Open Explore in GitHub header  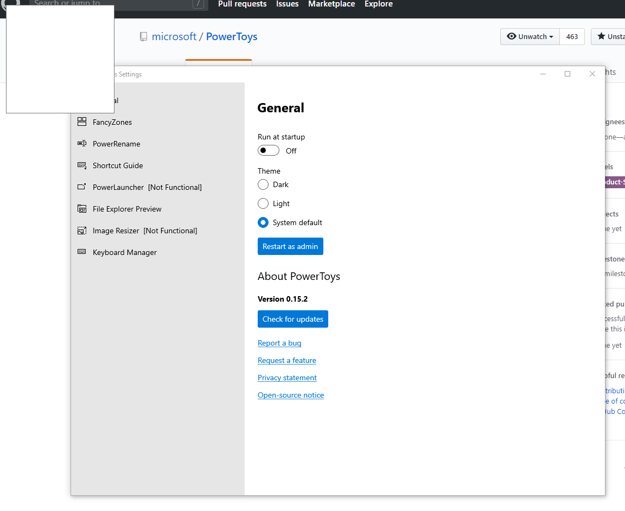click(x=379, y=4)
